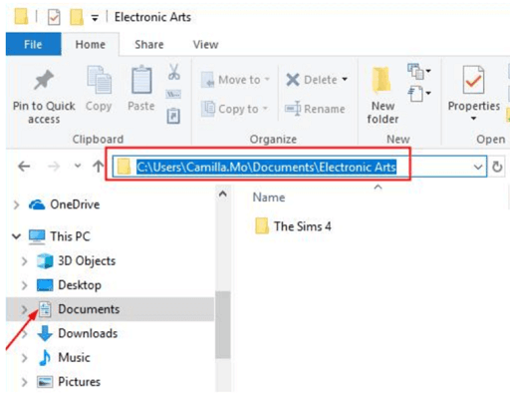Switch to the Share ribbon tab
Viewport: 510px width, 399px height.
(149, 44)
